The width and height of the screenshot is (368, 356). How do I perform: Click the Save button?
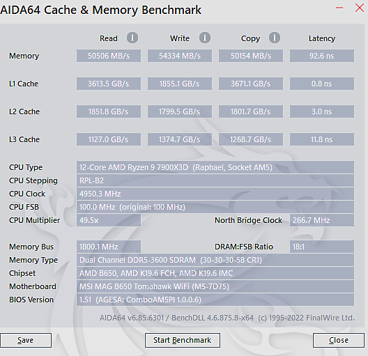pyautogui.click(x=26, y=340)
